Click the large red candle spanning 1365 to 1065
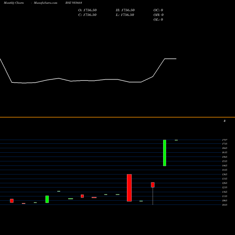 tap(129, 188)
